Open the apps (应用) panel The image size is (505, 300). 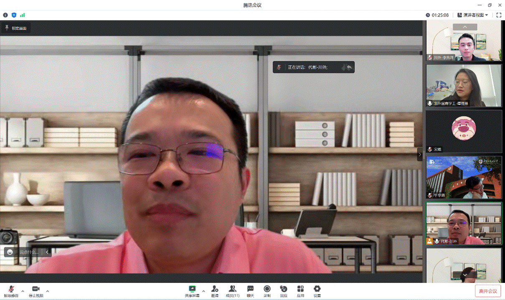pos(300,291)
